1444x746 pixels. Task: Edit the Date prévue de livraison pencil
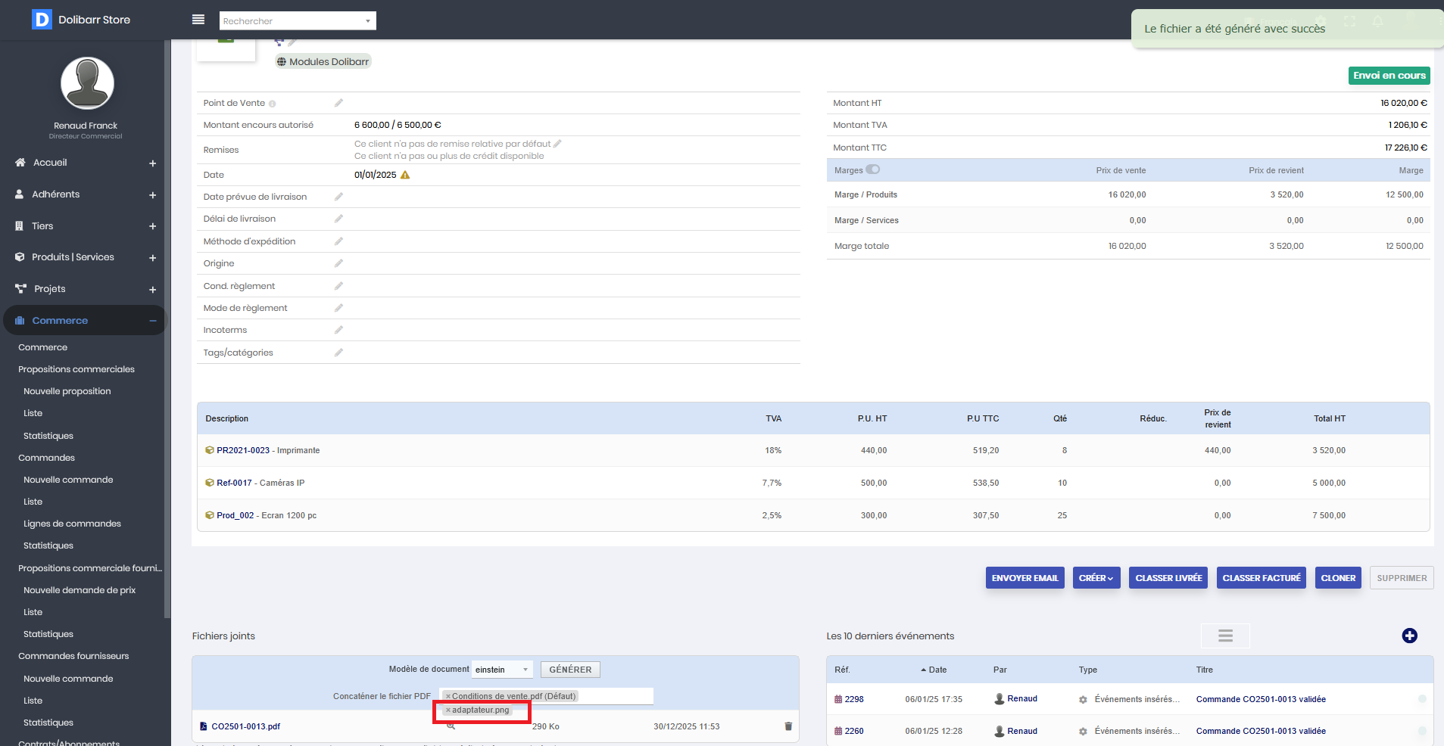338,197
